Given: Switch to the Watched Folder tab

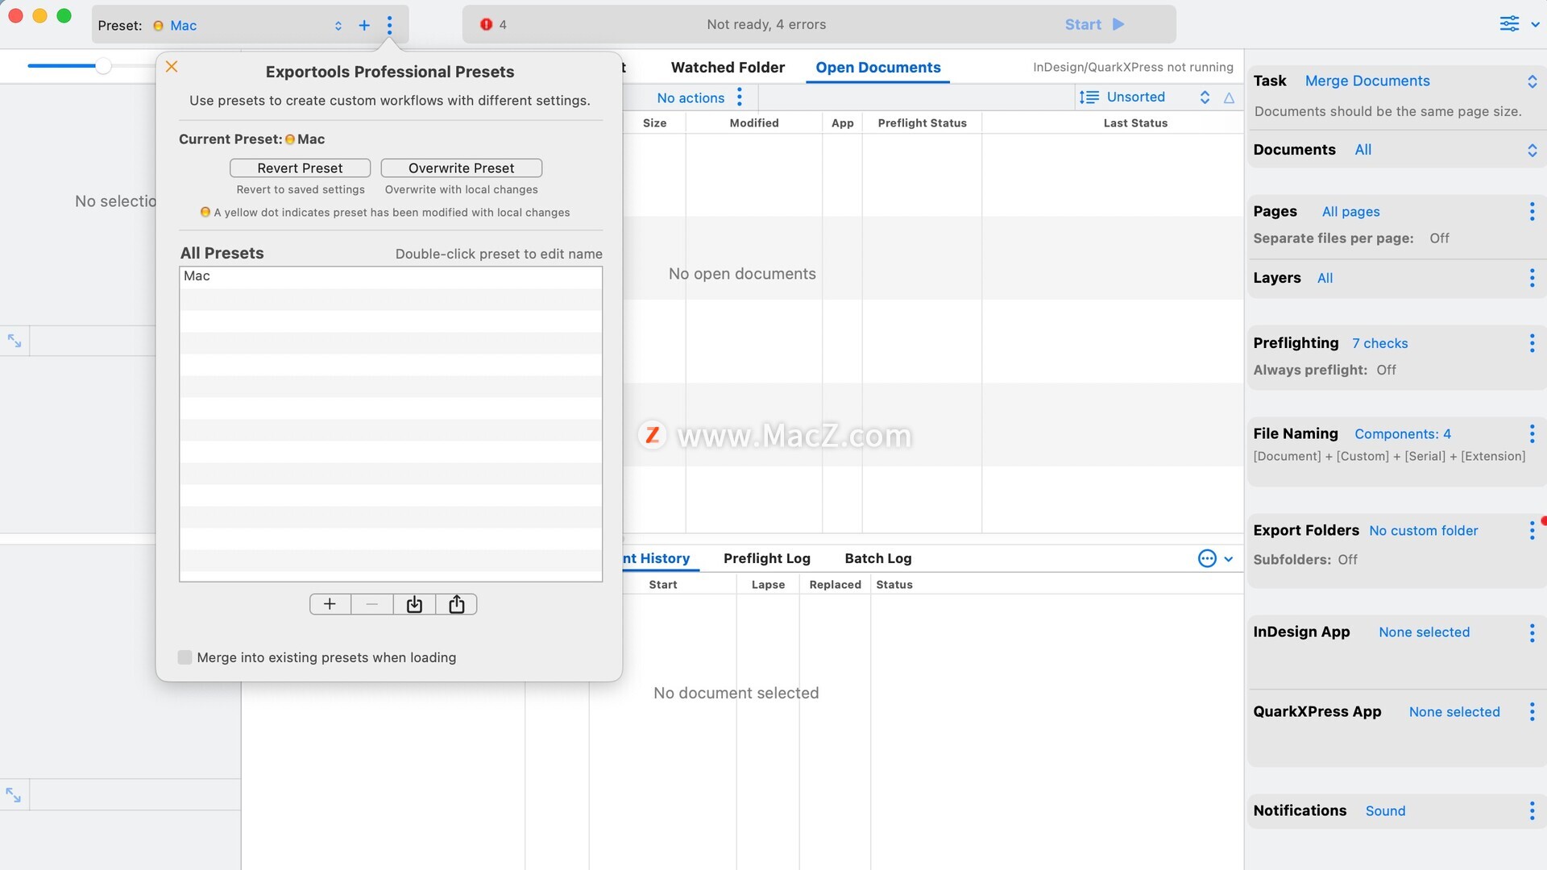Looking at the screenshot, I should [728, 68].
